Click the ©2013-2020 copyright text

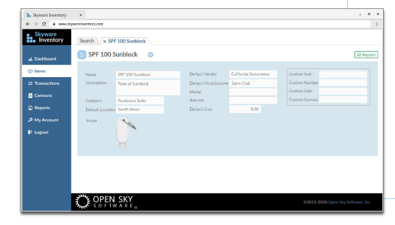pos(315,202)
